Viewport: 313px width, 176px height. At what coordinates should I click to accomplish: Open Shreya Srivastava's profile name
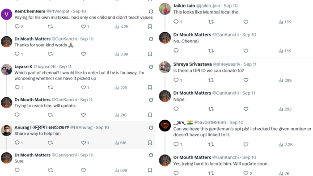pos(192,64)
